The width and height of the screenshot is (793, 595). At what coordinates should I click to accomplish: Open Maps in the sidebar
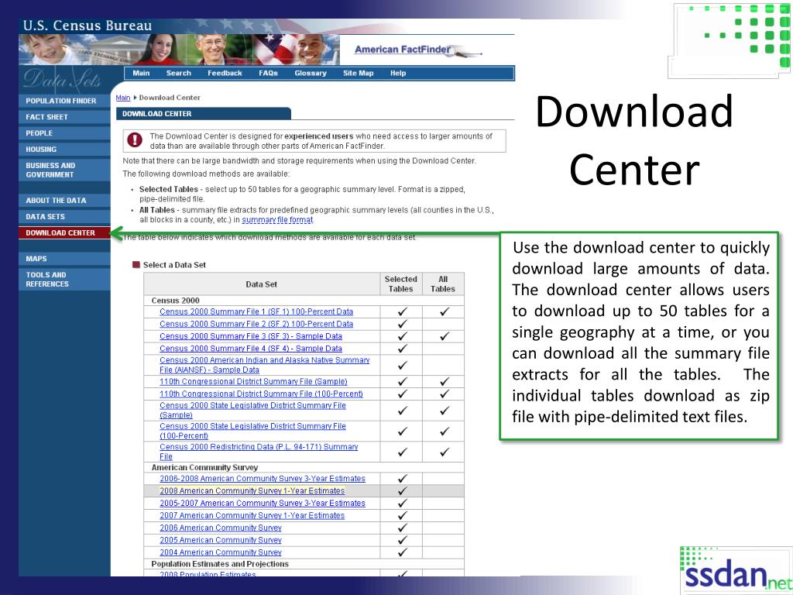pos(65,259)
